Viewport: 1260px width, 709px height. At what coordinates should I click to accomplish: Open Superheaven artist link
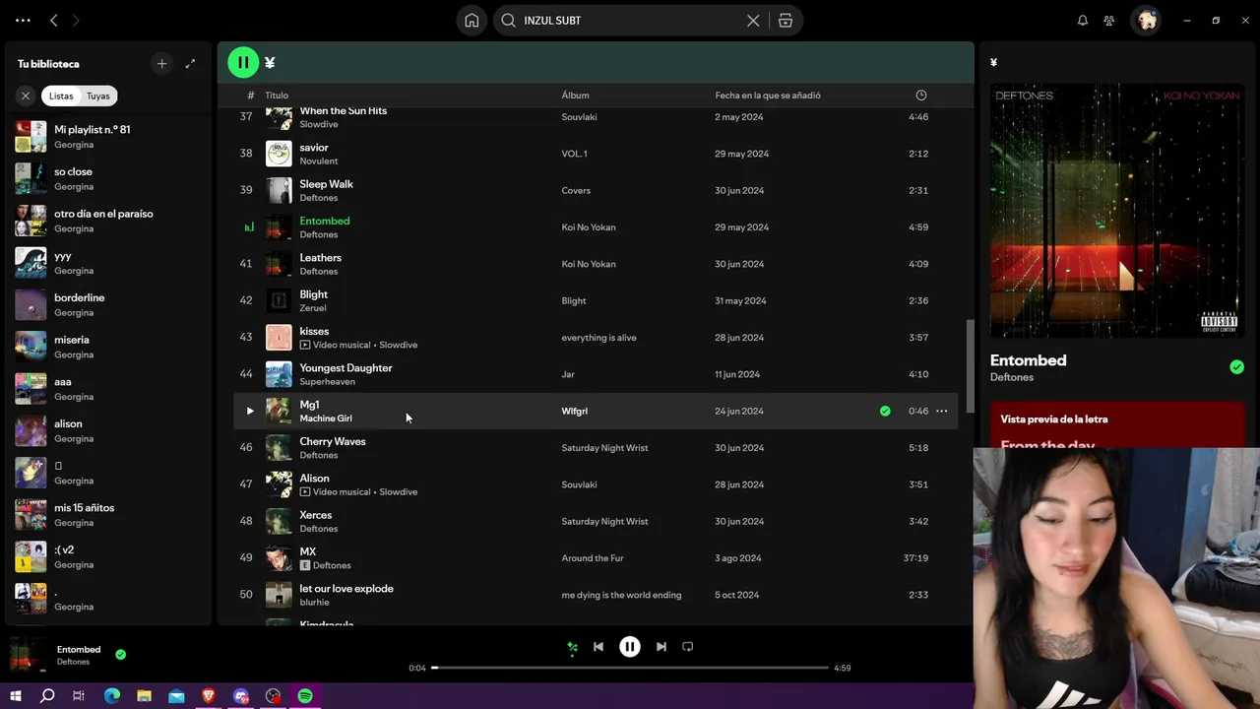coord(327,382)
